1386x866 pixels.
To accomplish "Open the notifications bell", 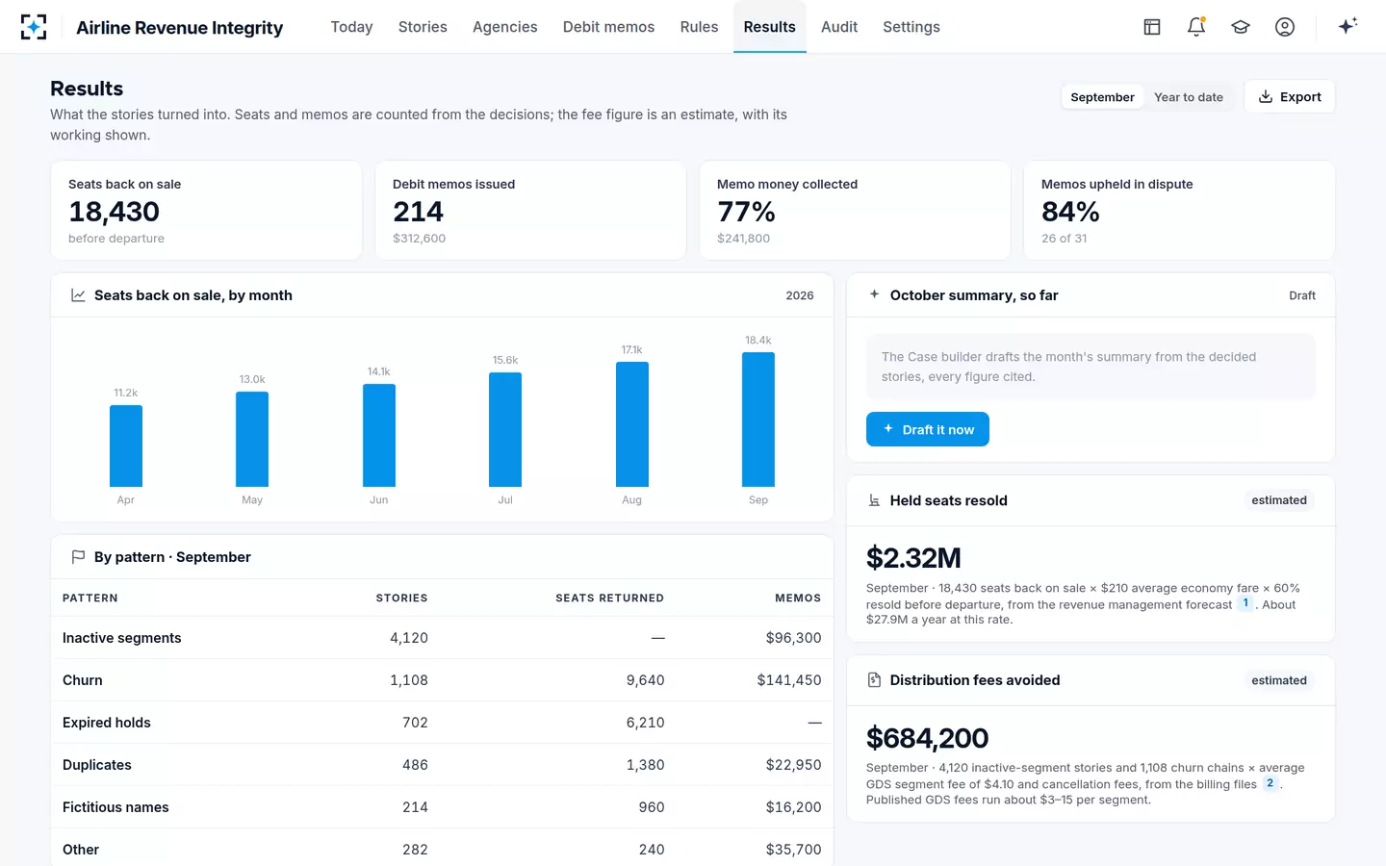I will [1196, 27].
